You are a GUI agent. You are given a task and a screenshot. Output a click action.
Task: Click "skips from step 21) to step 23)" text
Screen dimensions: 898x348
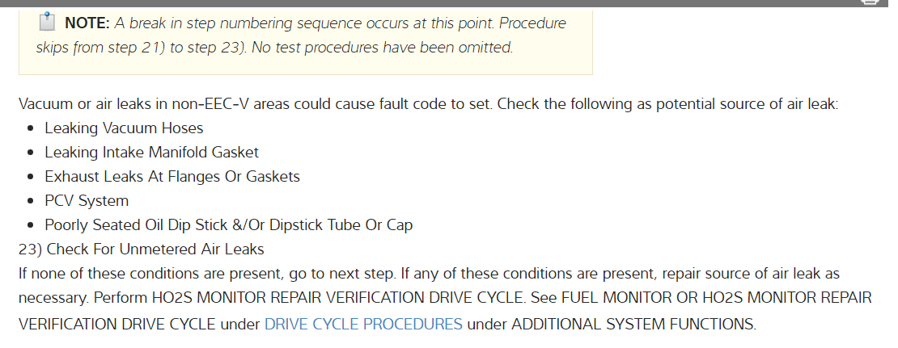(x=140, y=47)
